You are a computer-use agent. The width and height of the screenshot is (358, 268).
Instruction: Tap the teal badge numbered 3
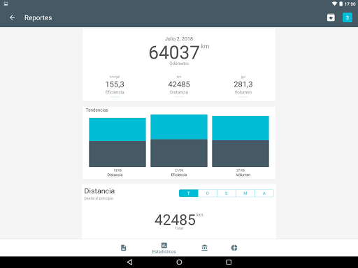(x=348, y=17)
